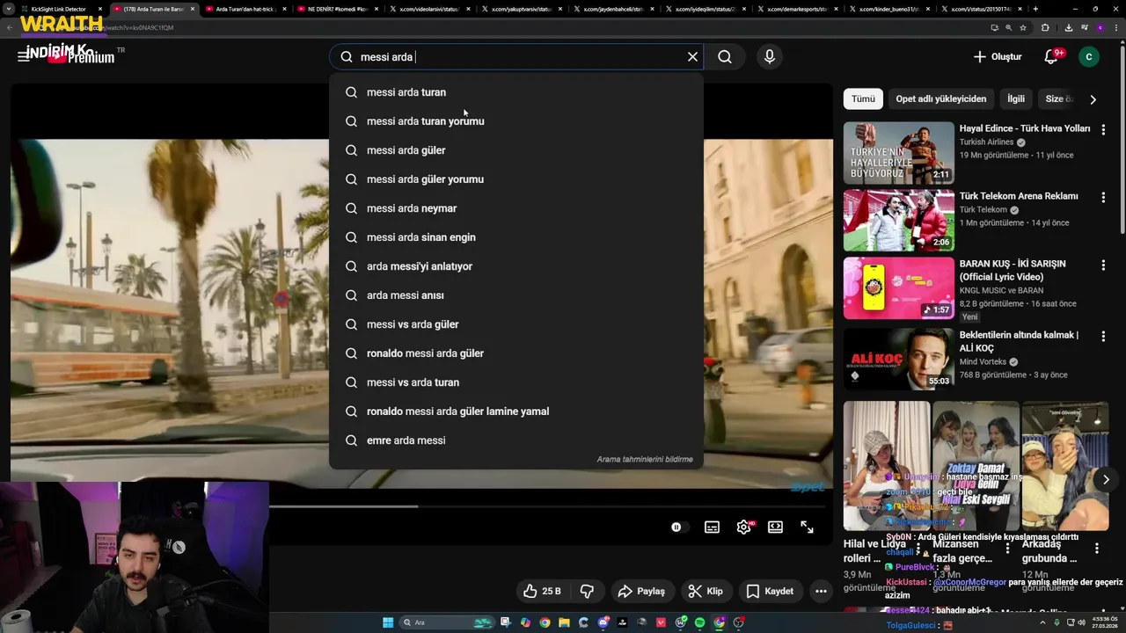Click 'Arama tahminlerini bildirme' link
Screen dimensions: 1126x633
click(x=645, y=459)
